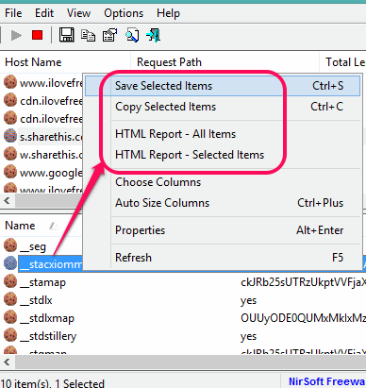Open the NirSoft Freeware link
The width and height of the screenshot is (366, 388).
[x=327, y=381]
